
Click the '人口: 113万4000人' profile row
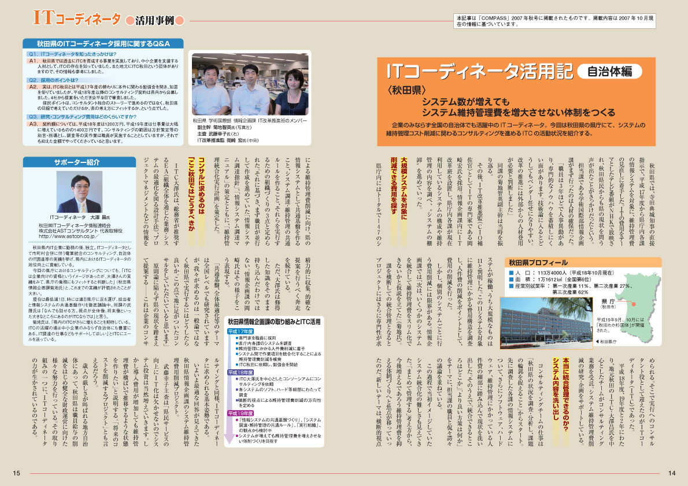pos(561,272)
